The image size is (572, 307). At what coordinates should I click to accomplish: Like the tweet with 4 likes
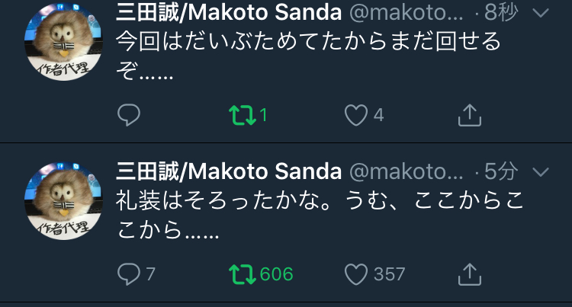point(356,115)
